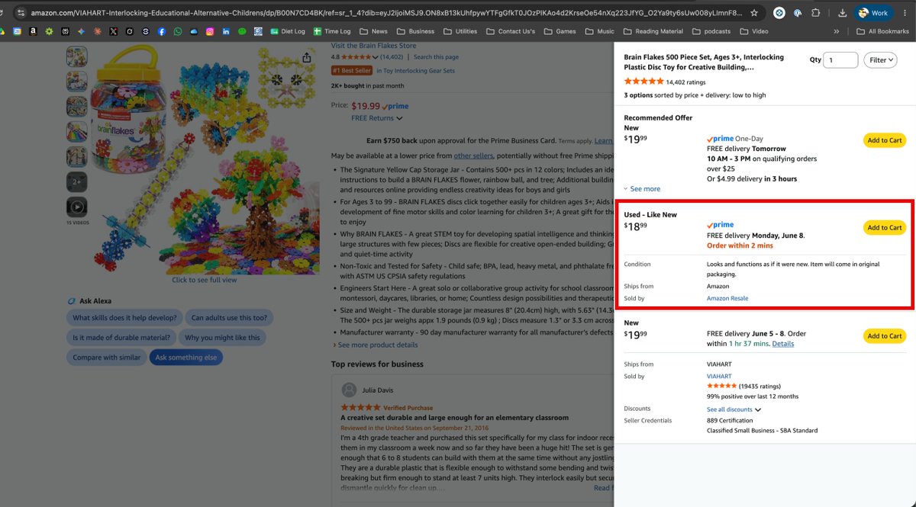Screen dimensions: 916x507
Task: Open the cloud-shaped bookmark icon
Action: (194, 31)
